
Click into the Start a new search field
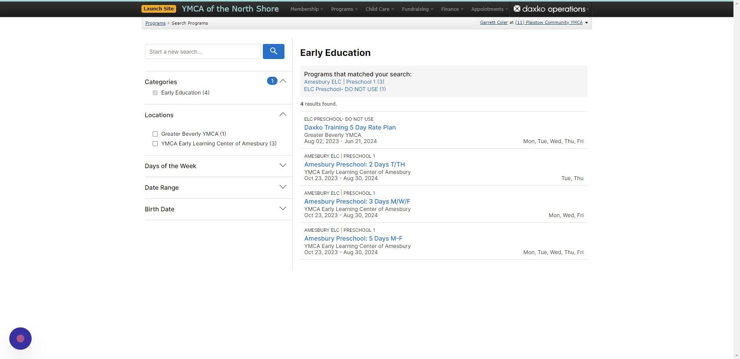point(202,51)
